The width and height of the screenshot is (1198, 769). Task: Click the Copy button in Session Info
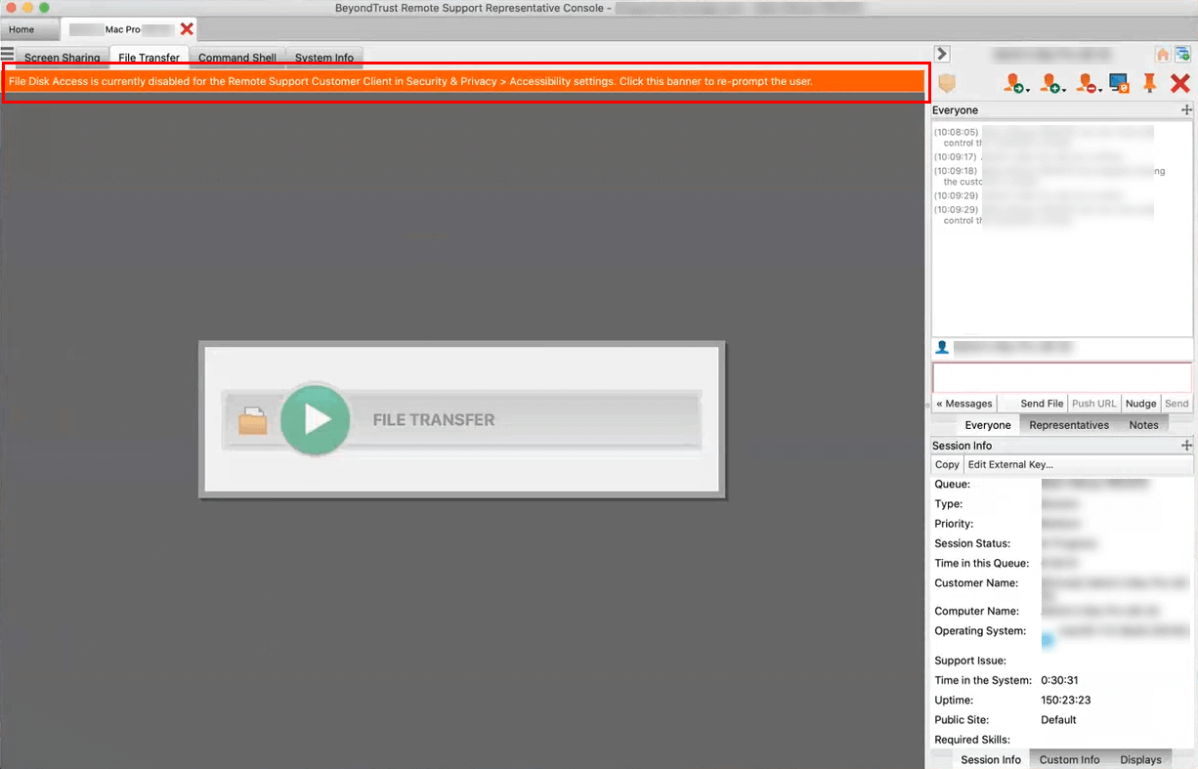pyautogui.click(x=947, y=465)
